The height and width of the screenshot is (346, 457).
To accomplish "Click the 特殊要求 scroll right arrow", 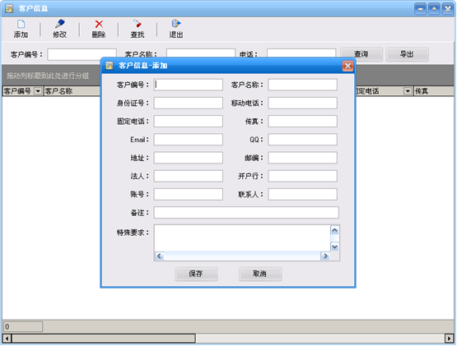I will pyautogui.click(x=325, y=256).
